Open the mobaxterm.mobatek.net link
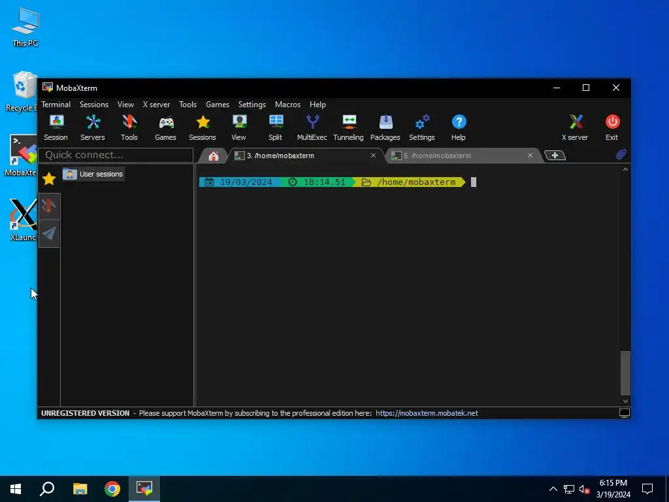The image size is (669, 502). coord(427,413)
